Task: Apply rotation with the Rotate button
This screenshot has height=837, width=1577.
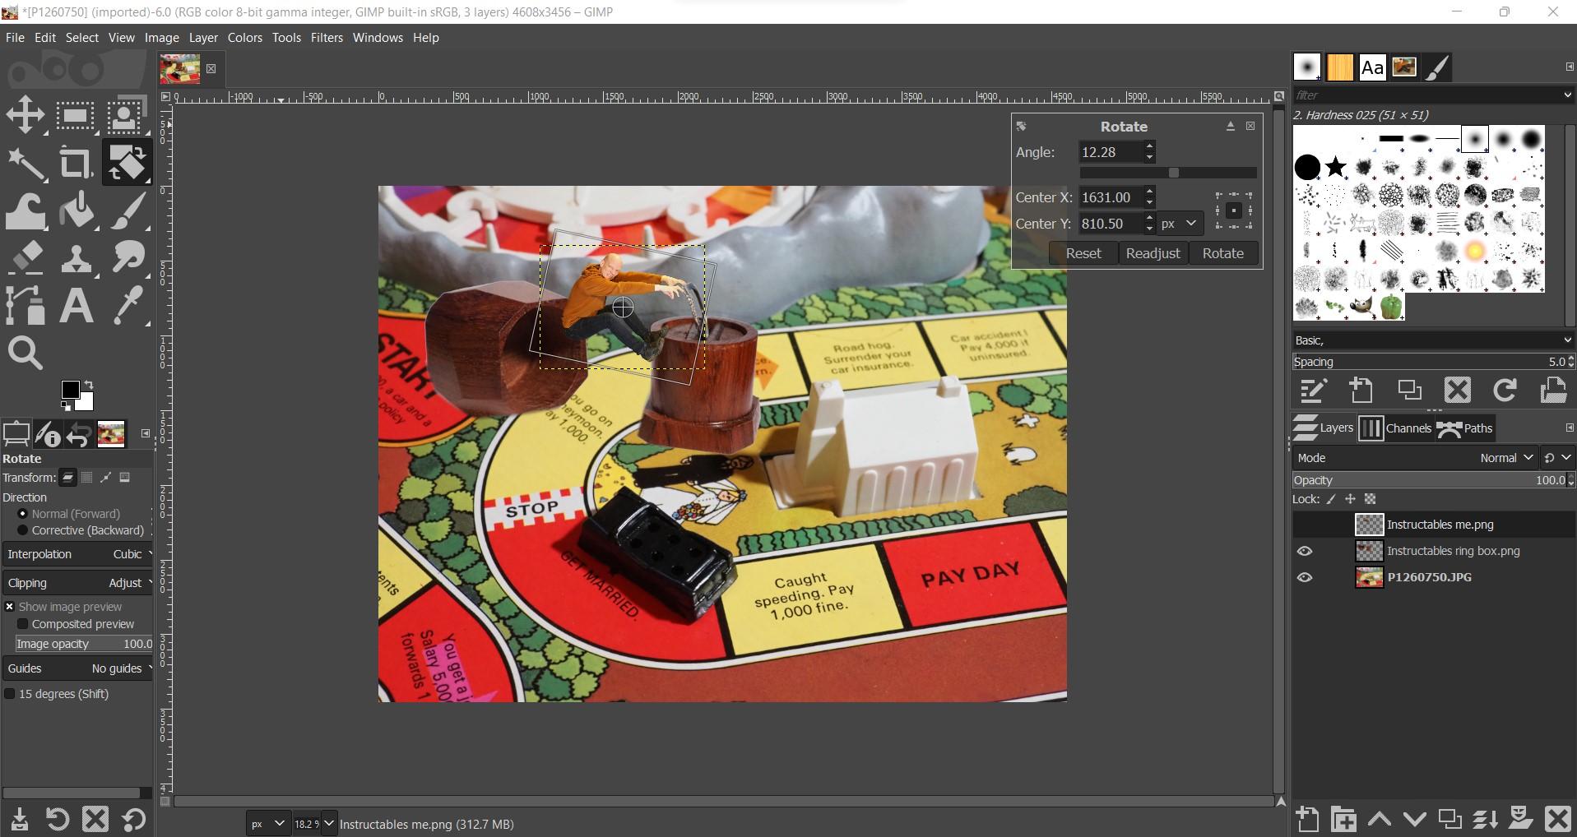Action: (x=1222, y=253)
